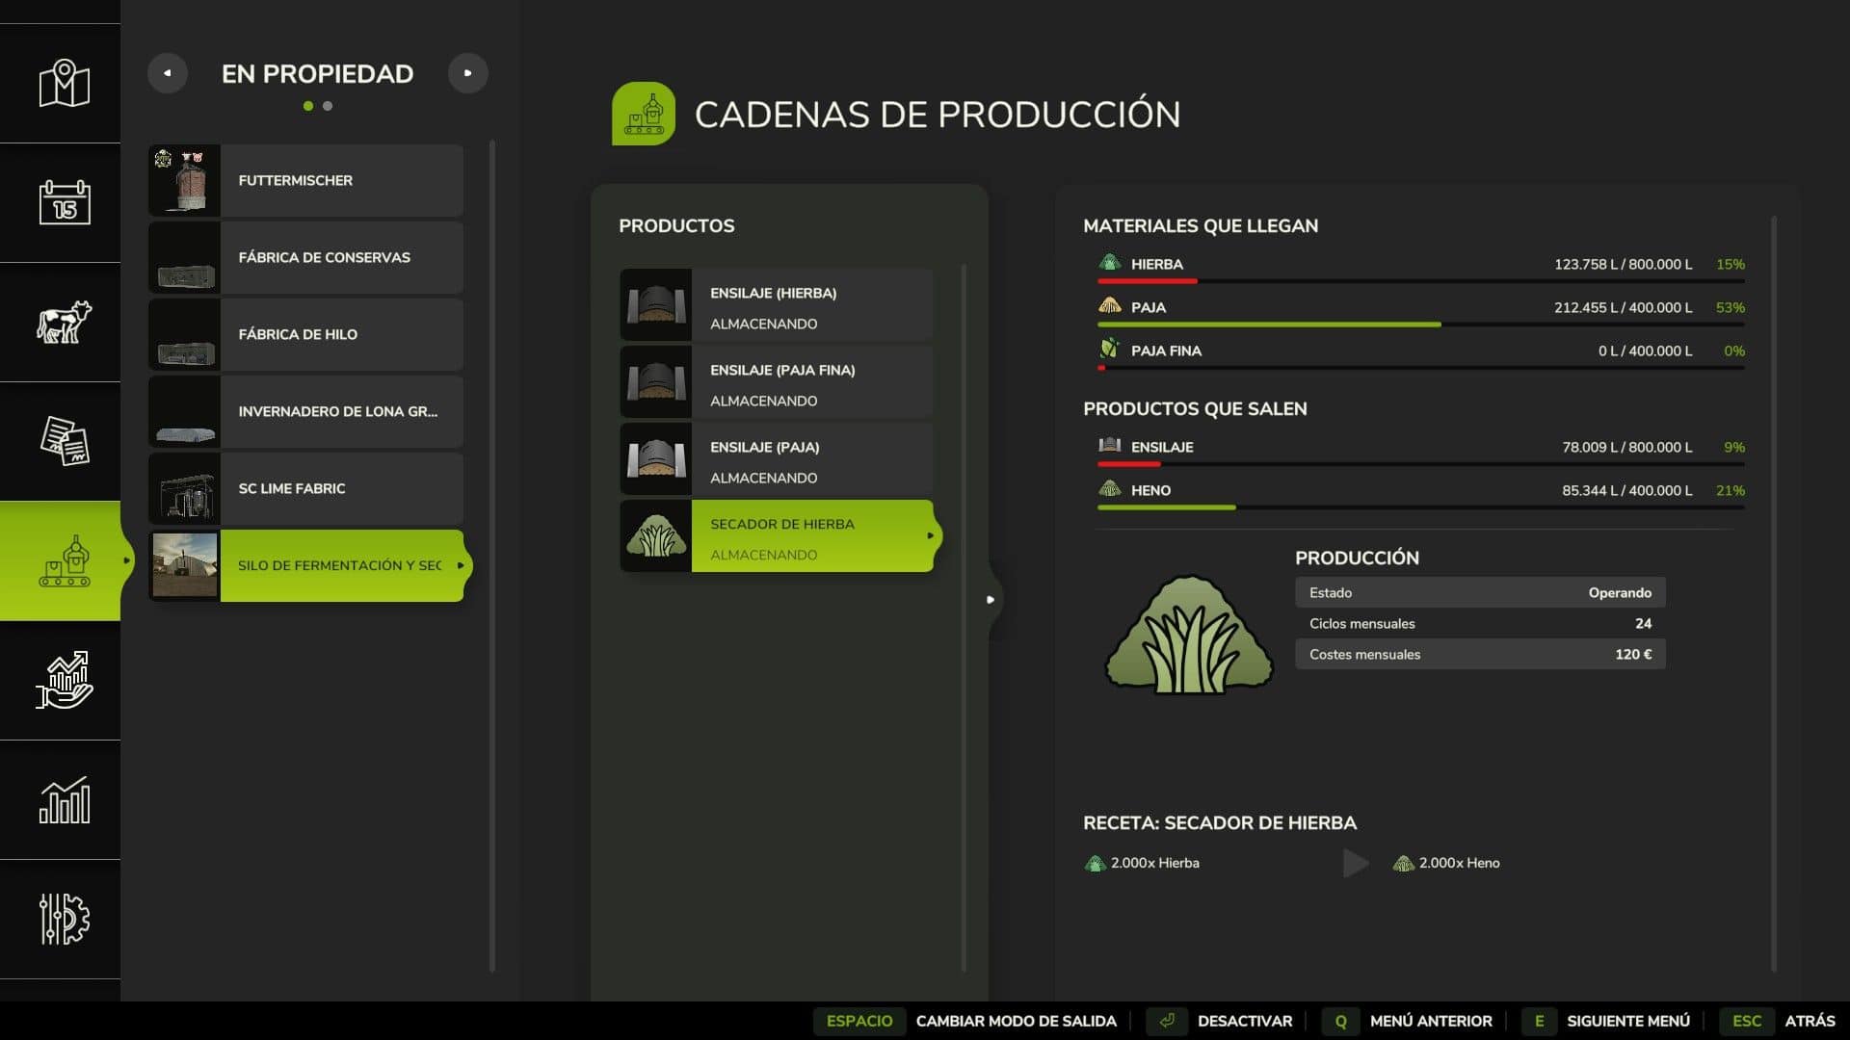Click the Paja fill level bar

coord(1420,325)
